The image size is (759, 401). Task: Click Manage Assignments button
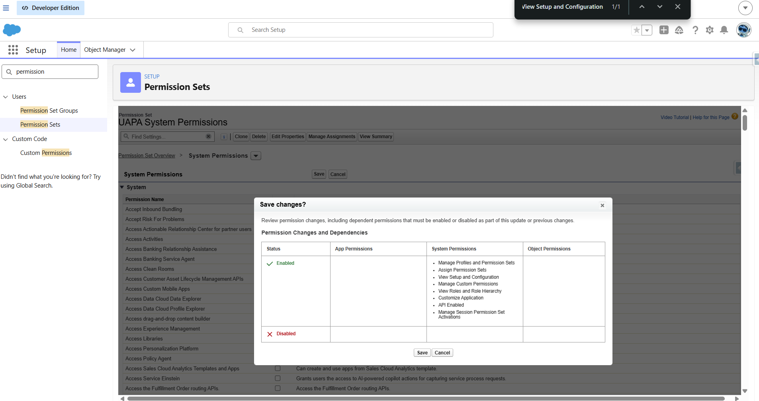(x=332, y=137)
